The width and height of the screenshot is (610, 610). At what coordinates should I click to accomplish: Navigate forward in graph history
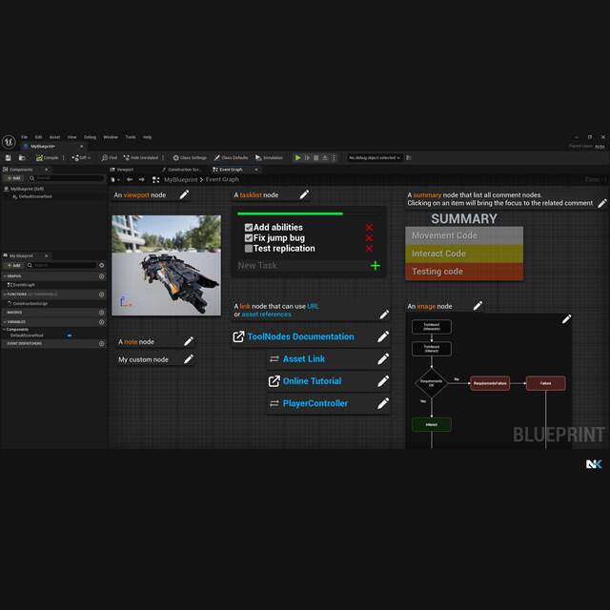point(142,179)
